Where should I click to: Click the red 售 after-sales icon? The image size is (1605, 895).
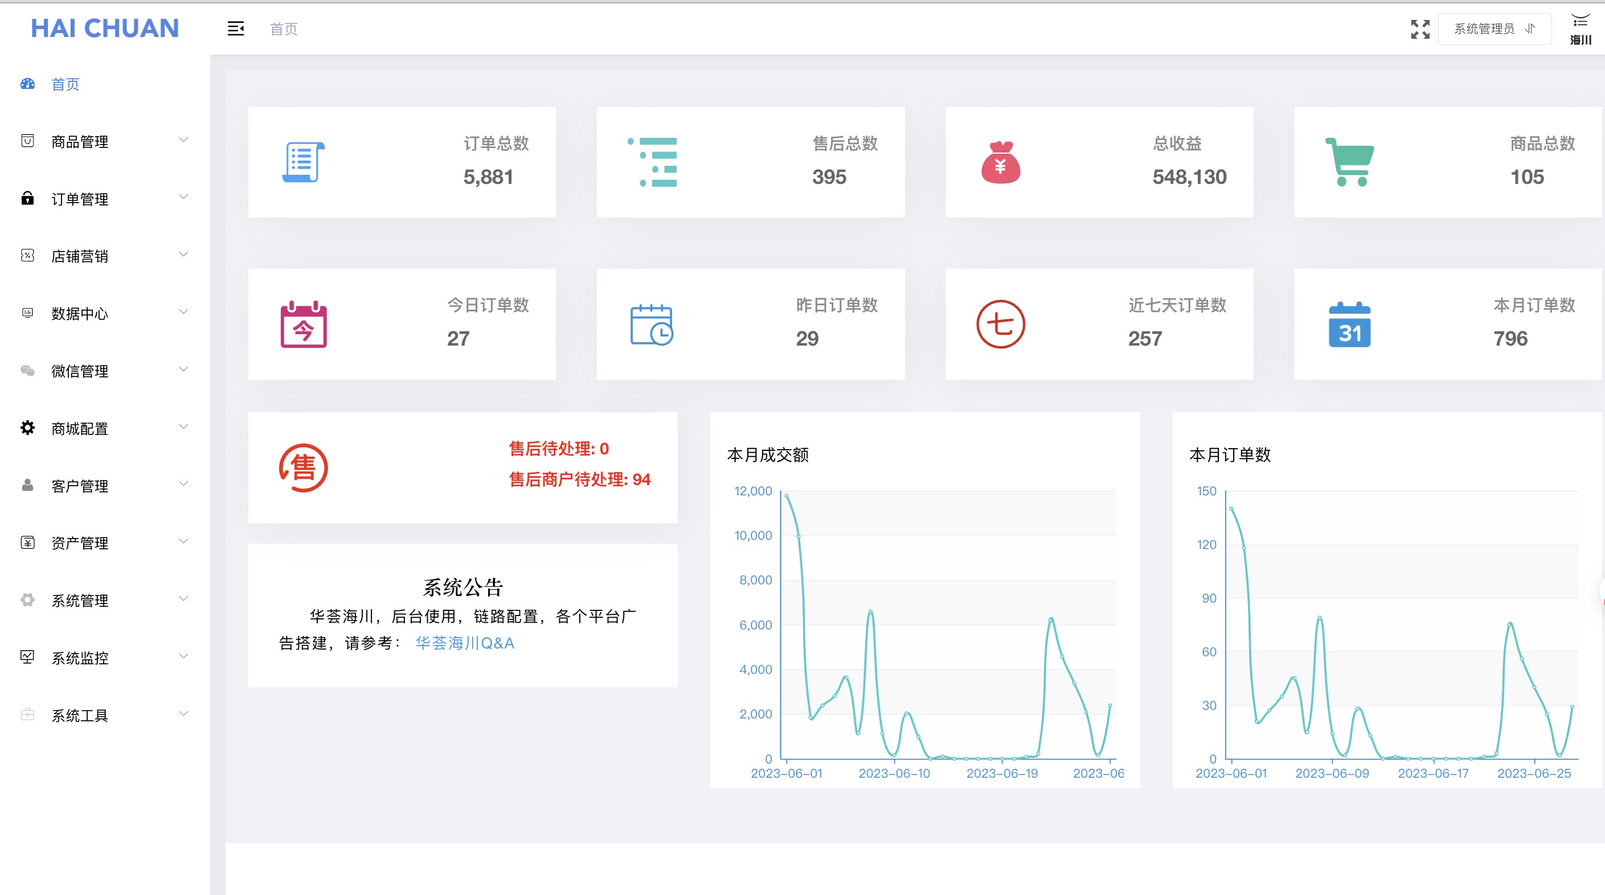(x=304, y=468)
